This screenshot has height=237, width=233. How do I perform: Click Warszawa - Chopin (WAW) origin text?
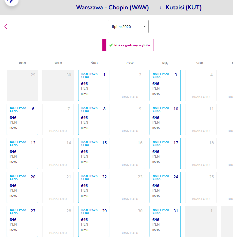(112, 7)
